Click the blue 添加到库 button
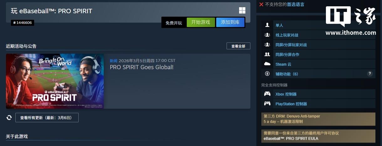Viewport: 382px width, 146px height. coord(230,22)
